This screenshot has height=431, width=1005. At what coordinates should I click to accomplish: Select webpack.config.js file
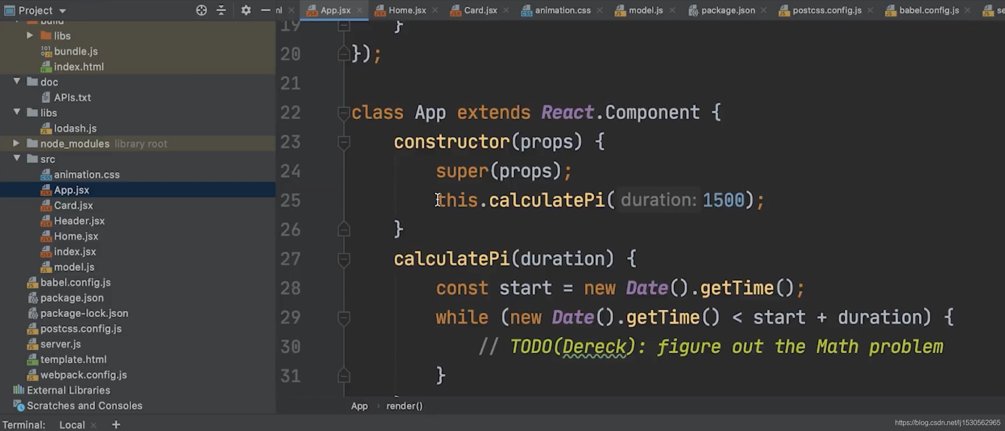point(83,375)
